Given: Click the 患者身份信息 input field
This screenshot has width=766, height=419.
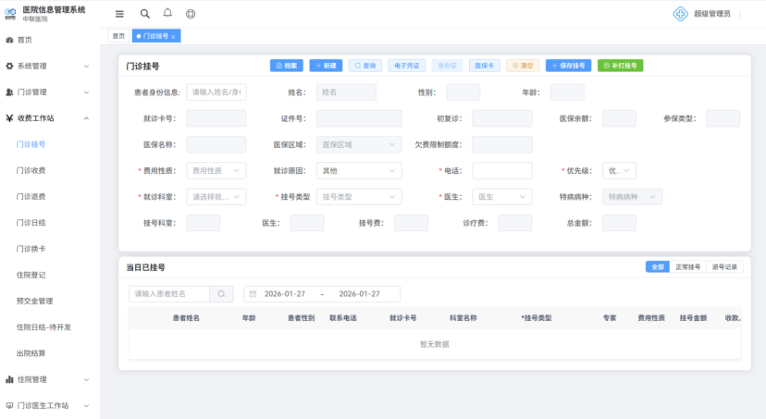Looking at the screenshot, I should coord(216,92).
